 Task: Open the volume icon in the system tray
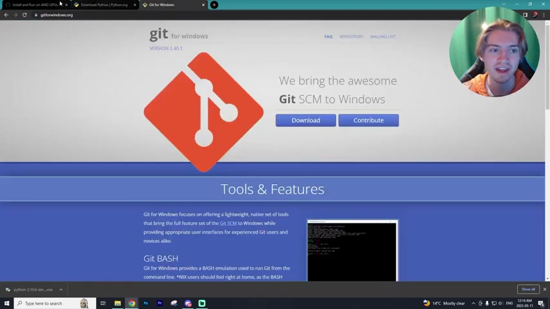tap(500, 303)
